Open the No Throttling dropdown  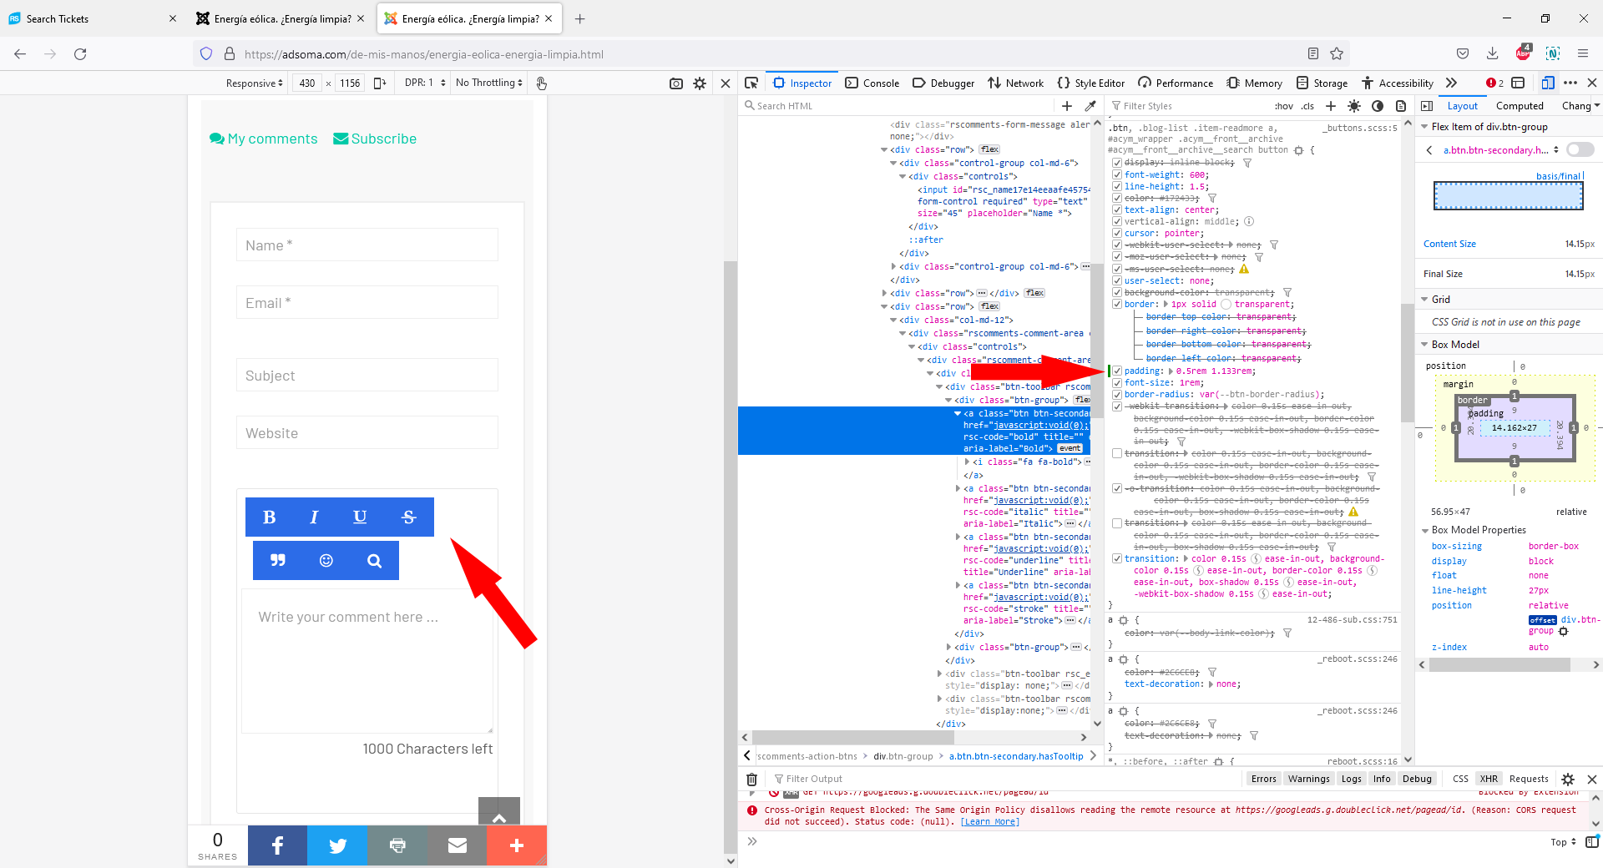489,83
